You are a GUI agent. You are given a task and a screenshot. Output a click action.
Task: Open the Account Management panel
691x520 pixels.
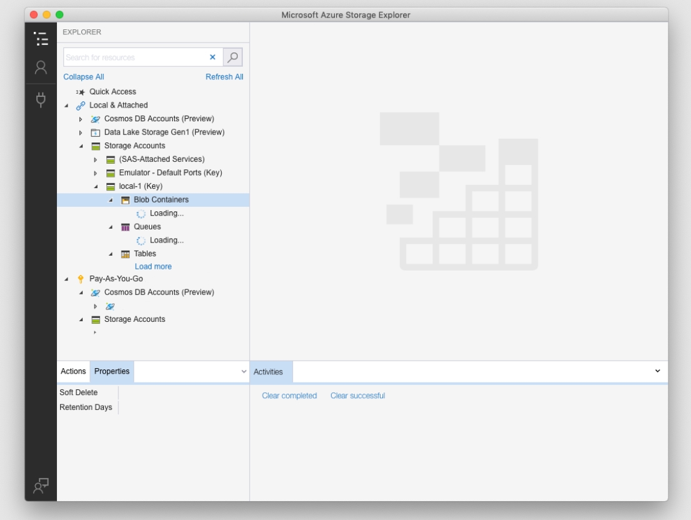pos(41,67)
